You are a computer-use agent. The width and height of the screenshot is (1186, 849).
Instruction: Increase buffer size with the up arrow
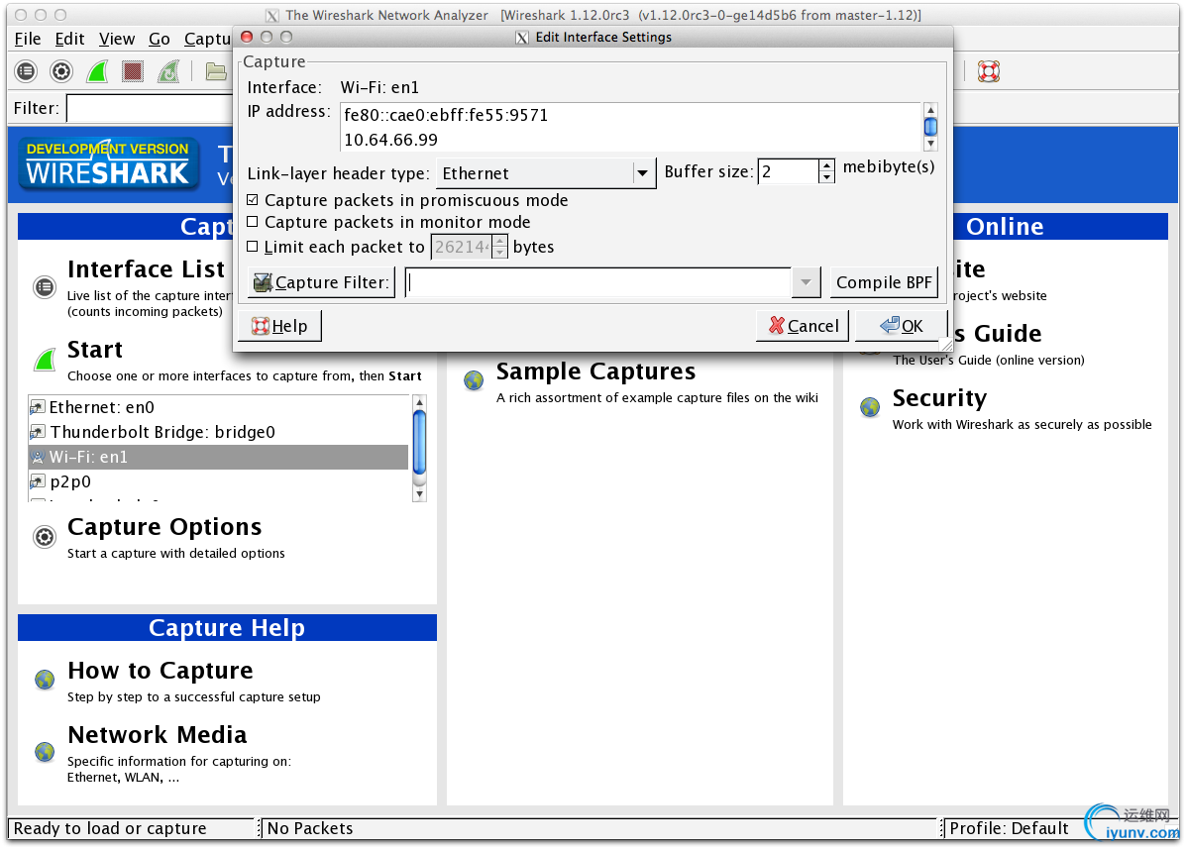[x=826, y=165]
